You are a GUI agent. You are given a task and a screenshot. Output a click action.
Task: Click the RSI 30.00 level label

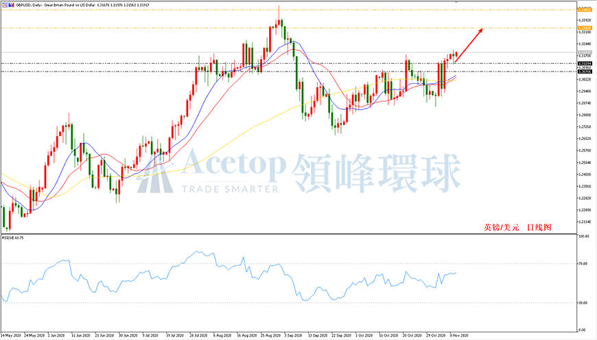pos(583,303)
